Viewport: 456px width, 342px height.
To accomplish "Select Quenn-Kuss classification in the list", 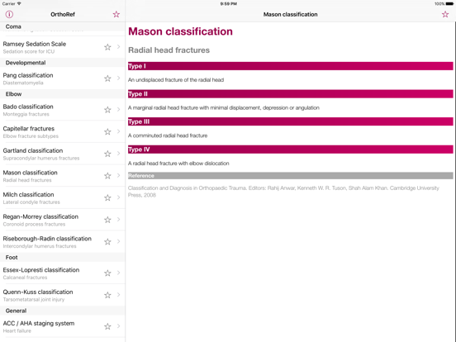I will point(63,295).
